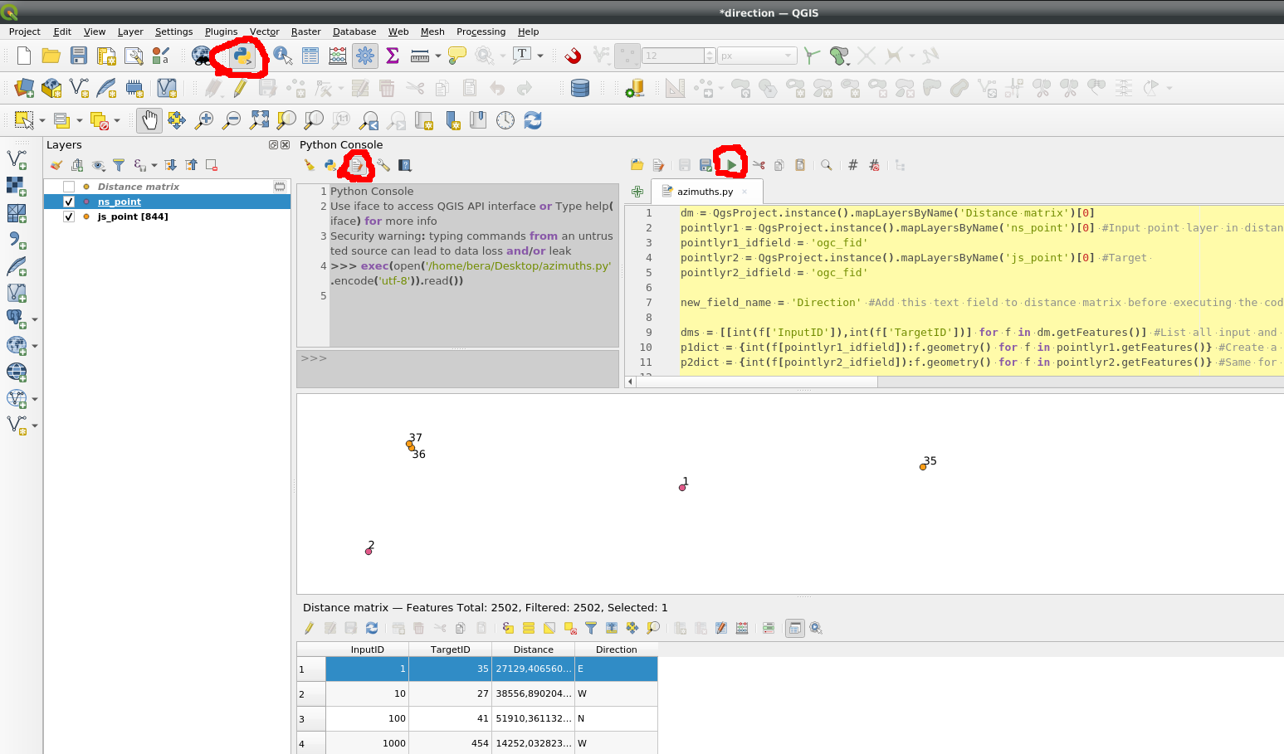Sort by the Distance column header
1284x754 pixels.
click(533, 649)
